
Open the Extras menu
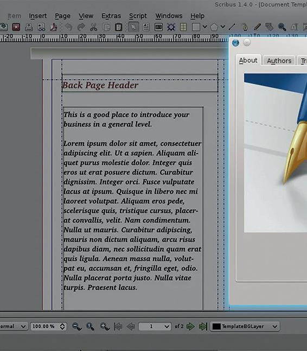point(111,16)
